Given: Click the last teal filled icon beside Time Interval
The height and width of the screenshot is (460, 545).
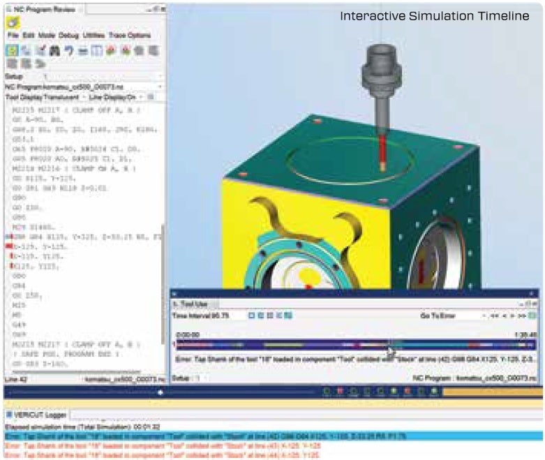Looking at the screenshot, I should 288,316.
